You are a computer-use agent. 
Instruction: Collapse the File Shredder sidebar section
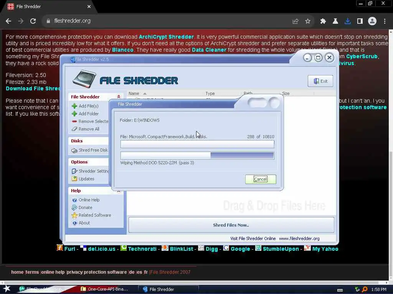pyautogui.click(x=119, y=97)
